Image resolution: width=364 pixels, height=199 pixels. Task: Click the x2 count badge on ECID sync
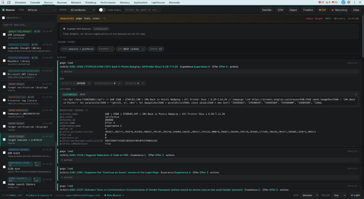coord(37,164)
